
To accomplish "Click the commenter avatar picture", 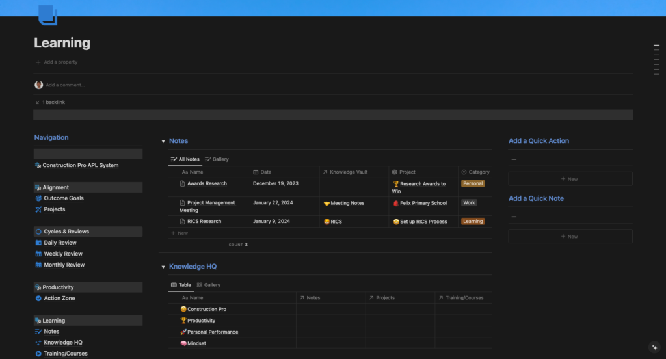I will [x=39, y=85].
